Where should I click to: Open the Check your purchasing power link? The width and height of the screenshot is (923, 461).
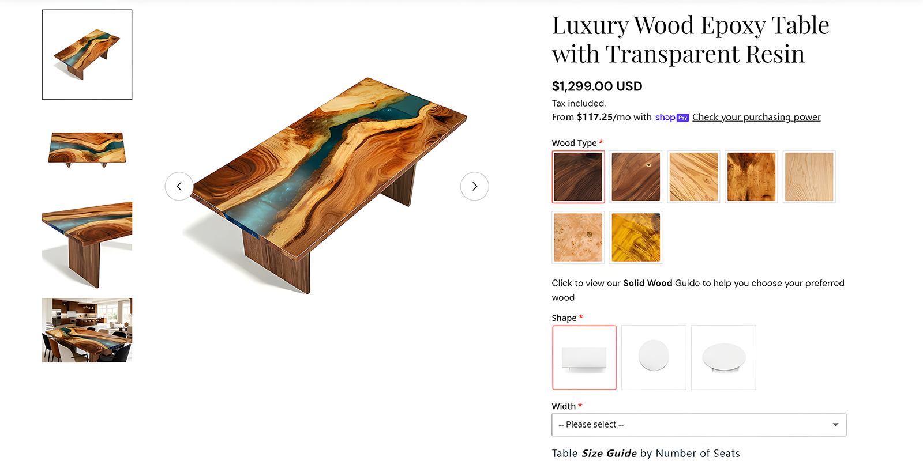(756, 117)
